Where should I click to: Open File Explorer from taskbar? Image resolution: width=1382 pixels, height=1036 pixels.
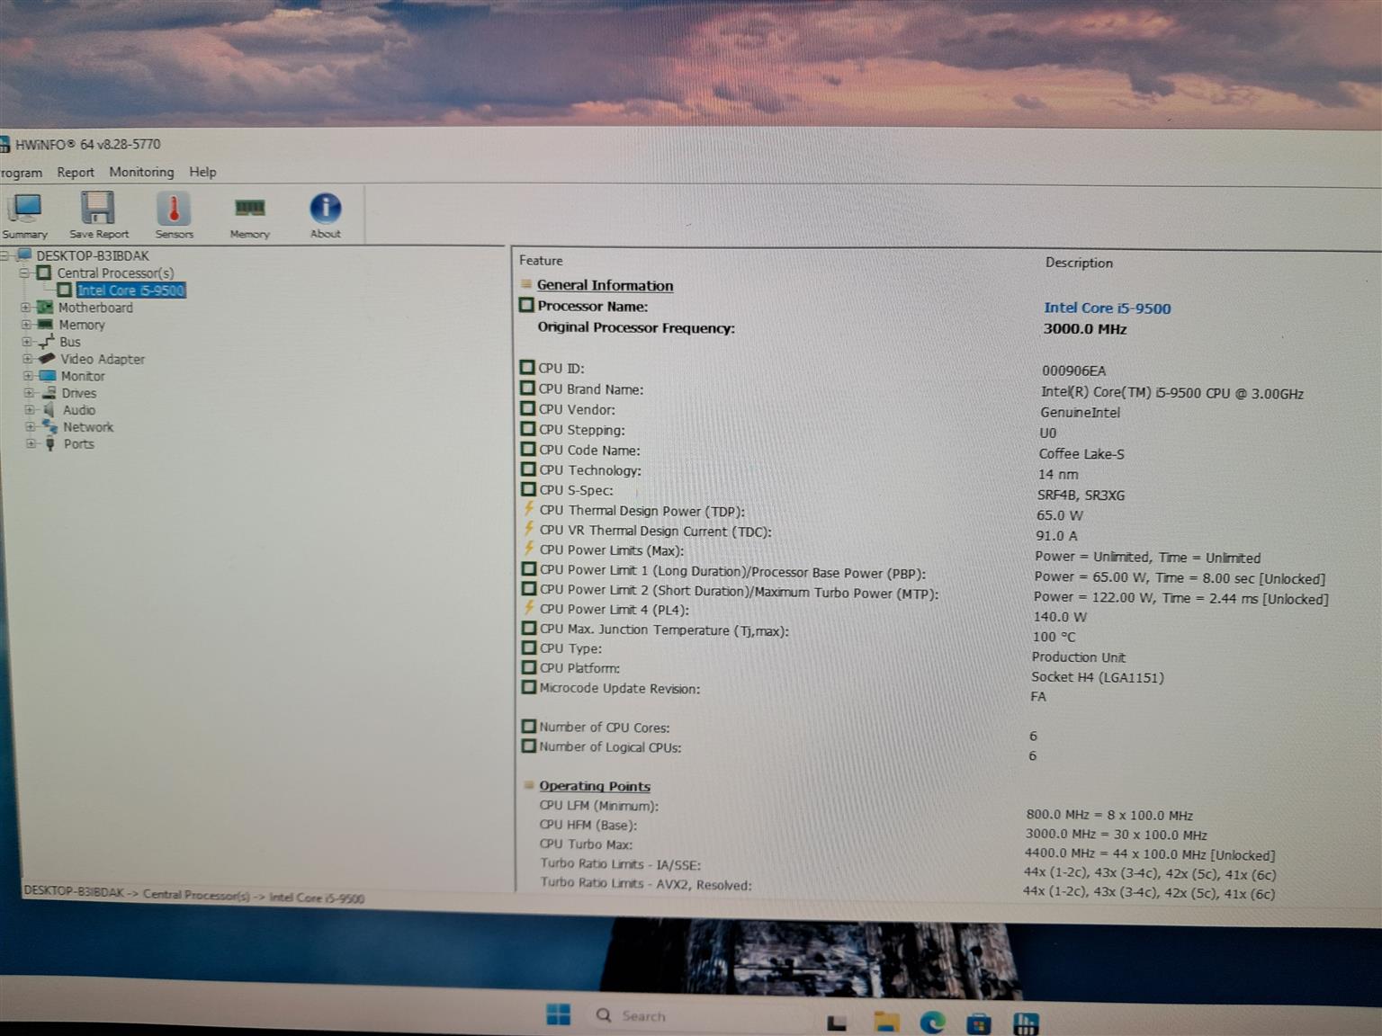pyautogui.click(x=886, y=1020)
